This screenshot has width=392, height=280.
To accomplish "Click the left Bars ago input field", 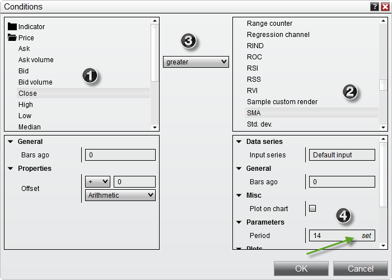I will pos(120,155).
